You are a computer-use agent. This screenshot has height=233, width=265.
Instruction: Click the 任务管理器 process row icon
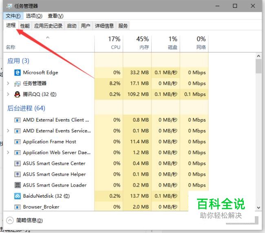[x=18, y=83]
